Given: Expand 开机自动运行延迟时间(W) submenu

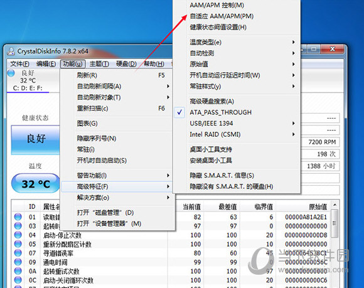Looking at the screenshot, I should [x=237, y=75].
